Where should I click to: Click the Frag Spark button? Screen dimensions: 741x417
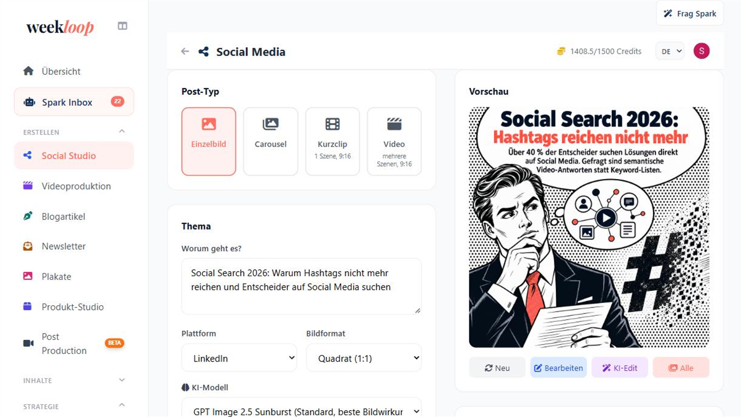pyautogui.click(x=690, y=13)
